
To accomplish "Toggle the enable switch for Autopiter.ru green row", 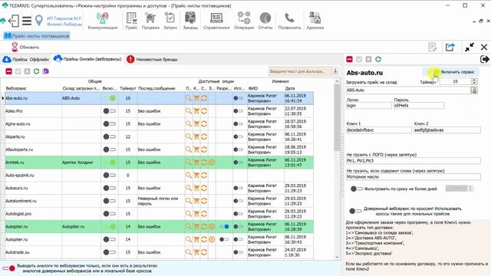I will pos(110,226).
